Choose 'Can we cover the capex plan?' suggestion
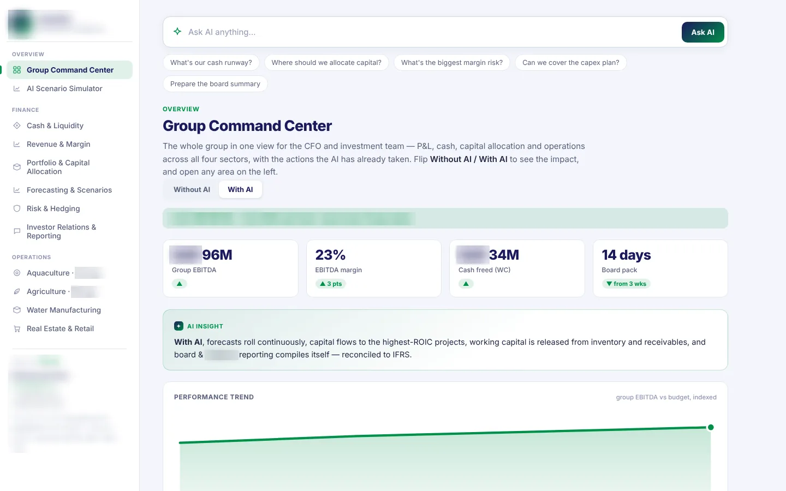This screenshot has height=491, width=786. pos(571,63)
